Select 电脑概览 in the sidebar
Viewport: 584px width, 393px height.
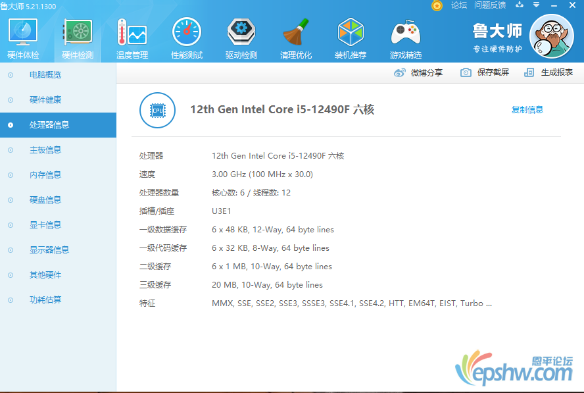58,75
